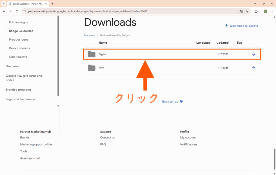Open Color palette in the sidebar
The width and height of the screenshot is (276, 175).
[x=18, y=57]
